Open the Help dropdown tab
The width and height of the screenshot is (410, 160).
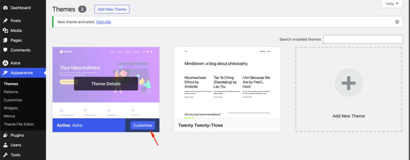coord(392,4)
